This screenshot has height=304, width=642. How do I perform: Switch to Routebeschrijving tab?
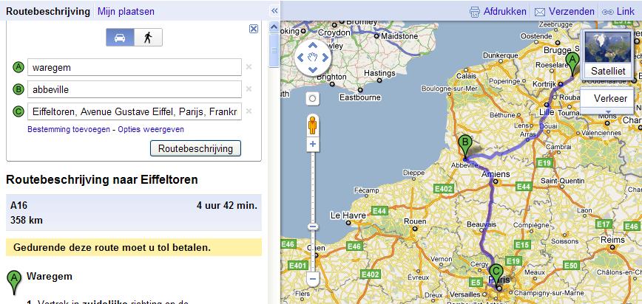point(48,12)
